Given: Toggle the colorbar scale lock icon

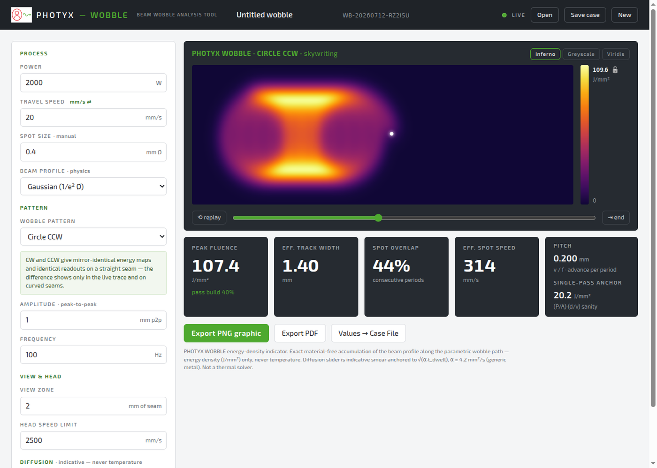Looking at the screenshot, I should [615, 70].
